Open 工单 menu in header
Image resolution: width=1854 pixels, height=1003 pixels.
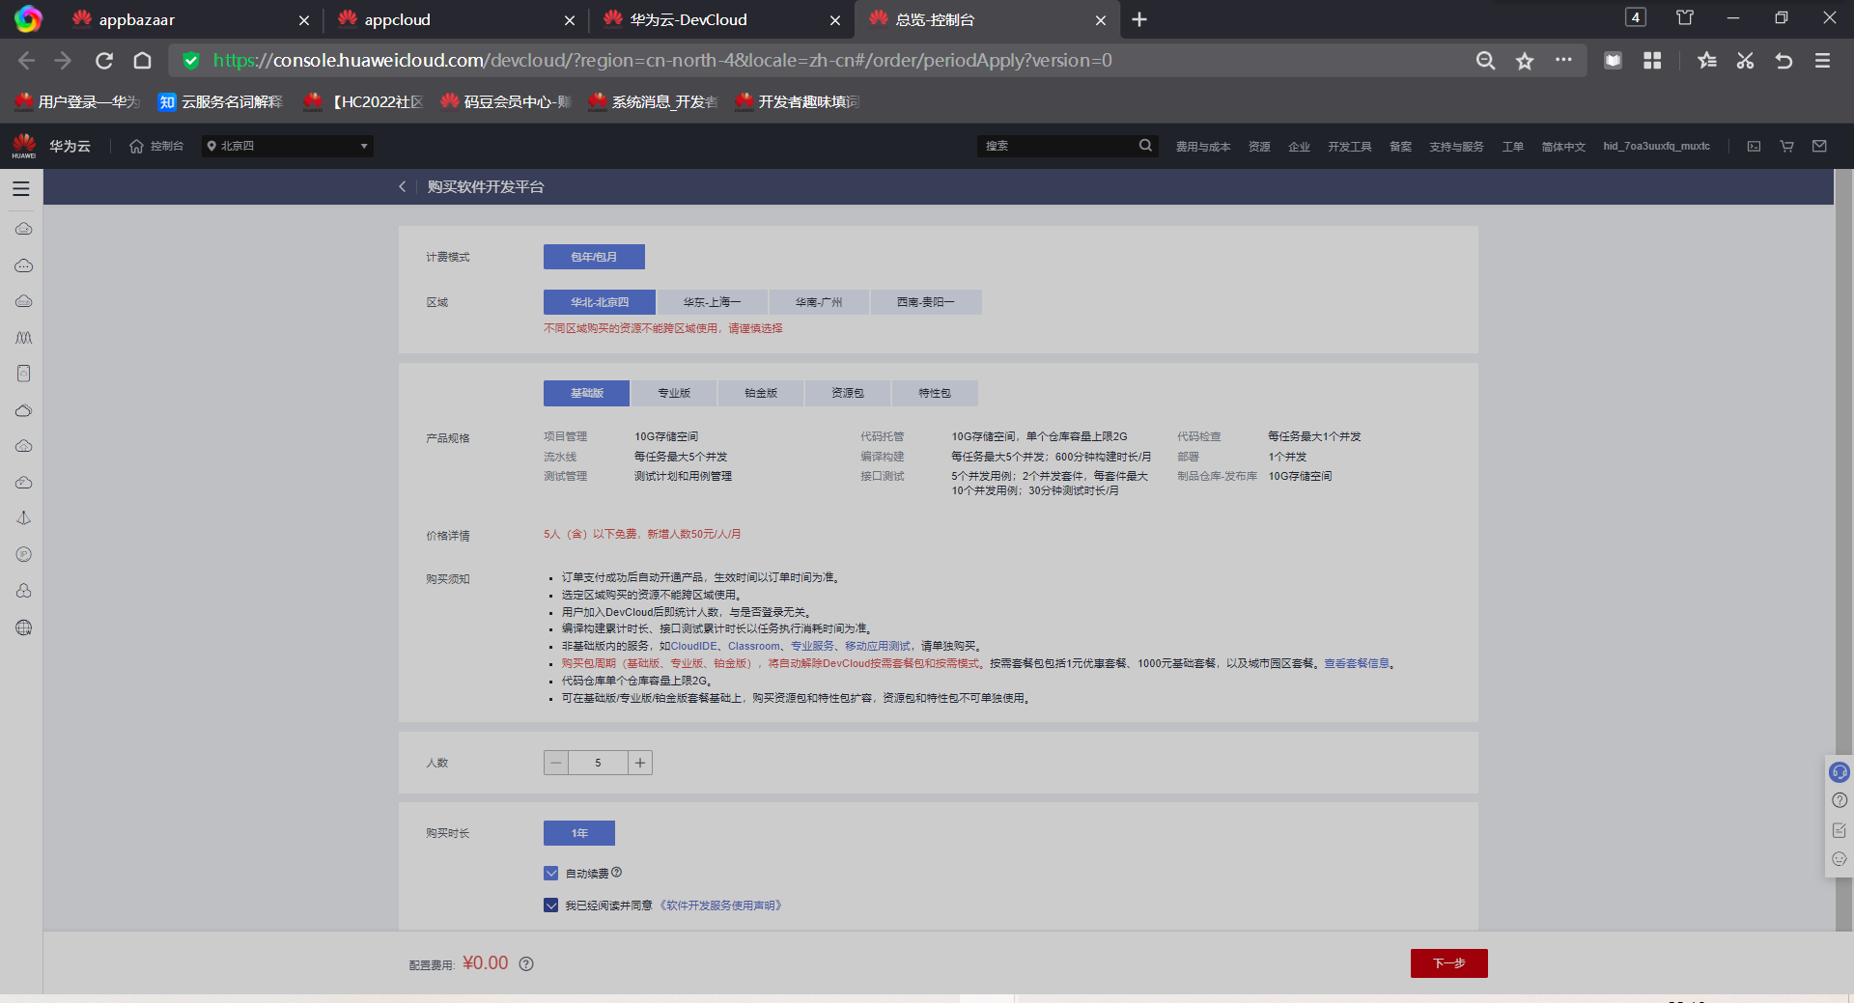tap(1512, 147)
